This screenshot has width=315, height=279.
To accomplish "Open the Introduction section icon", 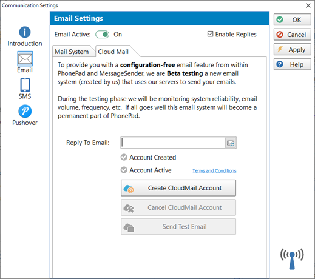I will 25,32.
